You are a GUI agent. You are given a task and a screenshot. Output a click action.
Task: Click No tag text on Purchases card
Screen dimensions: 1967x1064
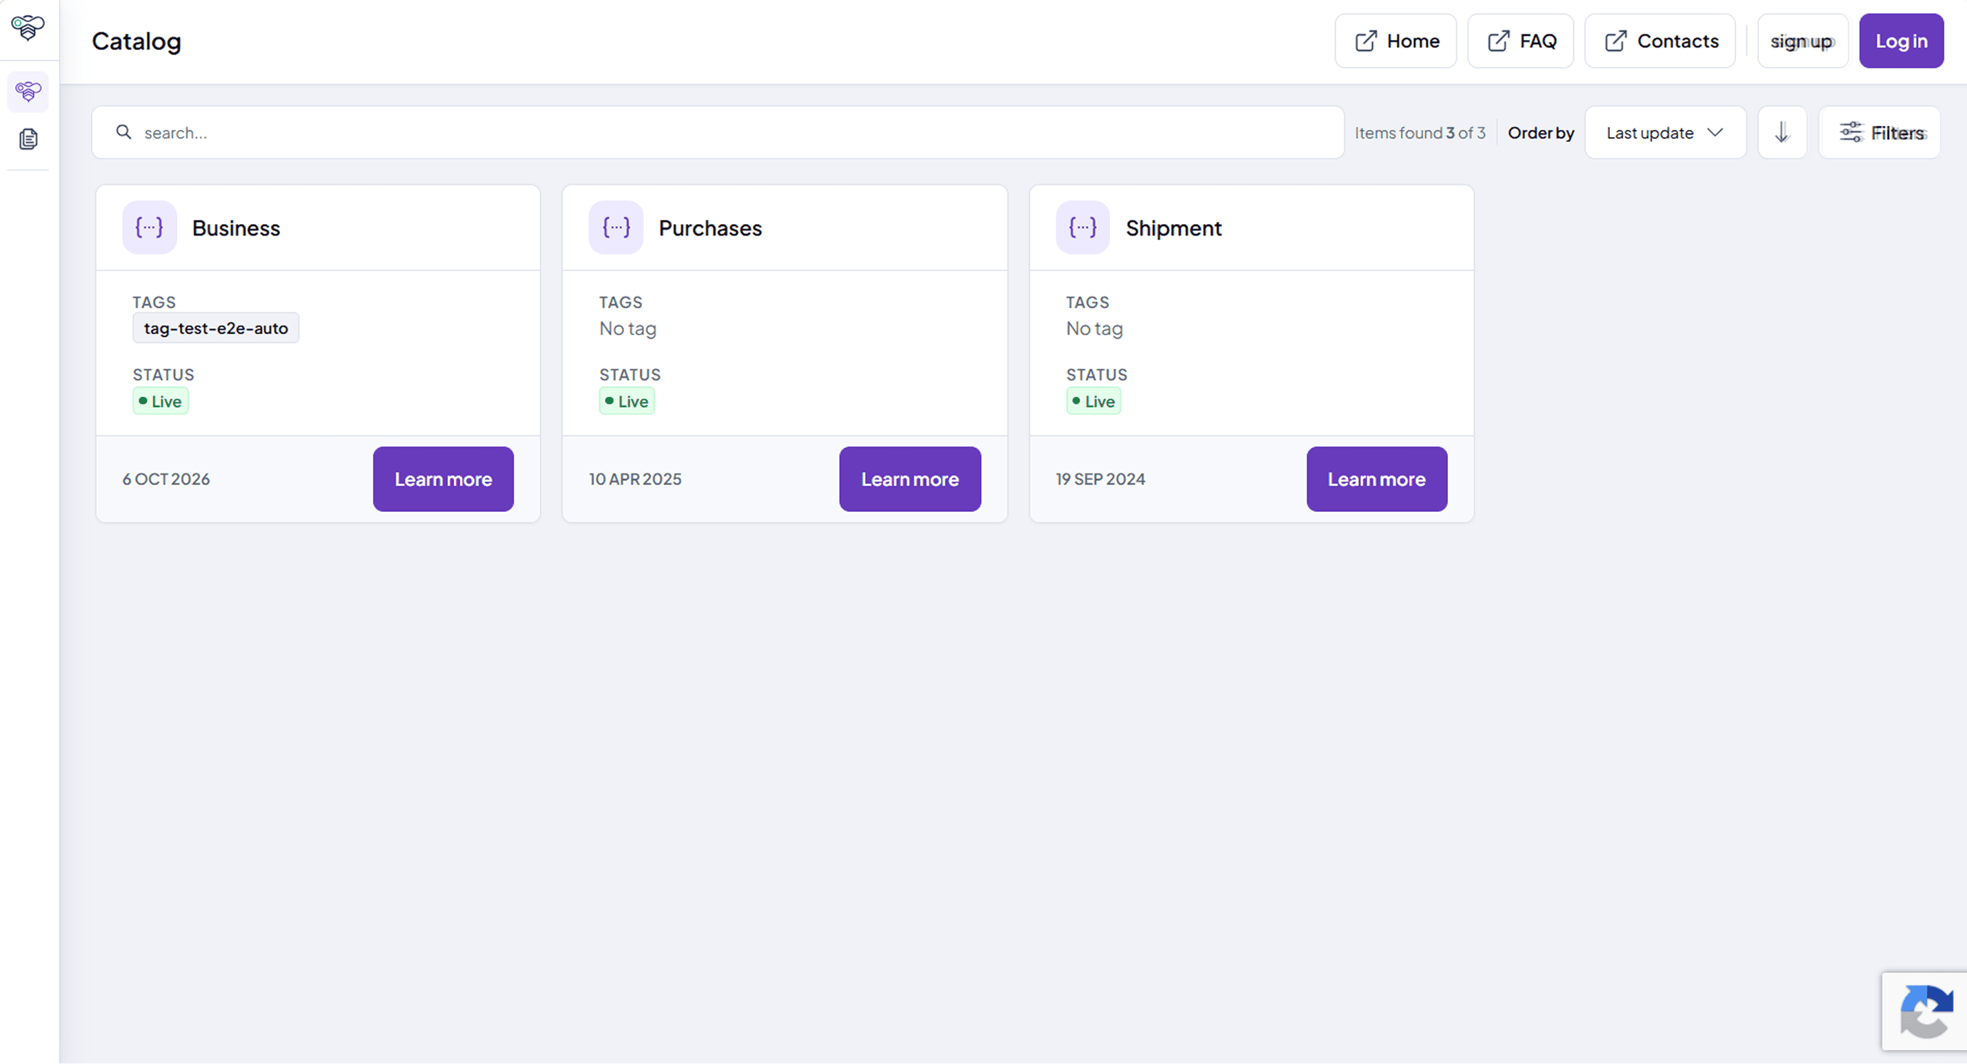pyautogui.click(x=627, y=329)
